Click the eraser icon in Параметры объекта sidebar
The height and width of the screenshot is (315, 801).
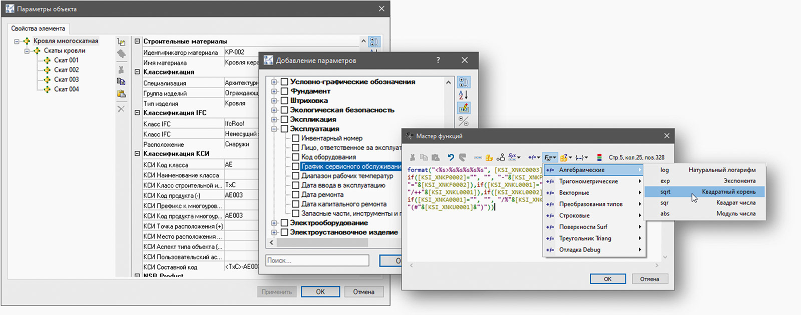(121, 54)
